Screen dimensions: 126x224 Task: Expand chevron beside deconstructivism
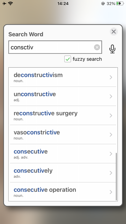[x=111, y=77]
